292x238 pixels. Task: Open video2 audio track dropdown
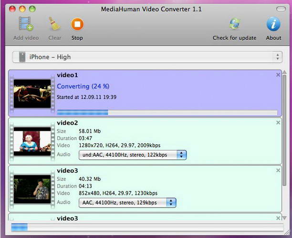click(133, 155)
